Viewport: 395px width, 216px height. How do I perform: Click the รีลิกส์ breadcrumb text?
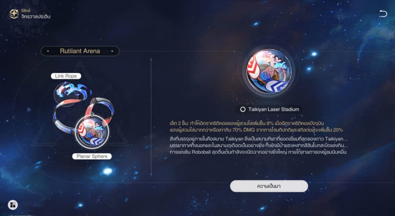26,11
